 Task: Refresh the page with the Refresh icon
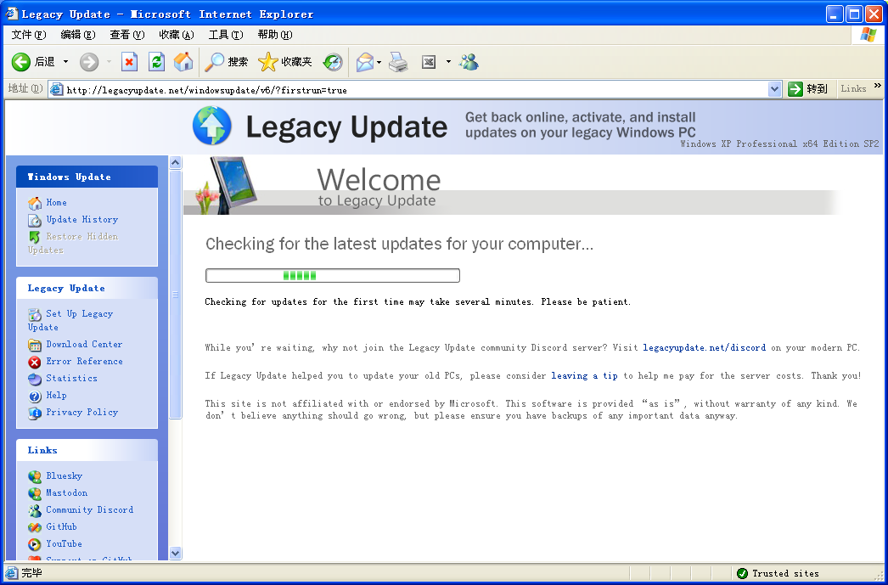(x=156, y=62)
